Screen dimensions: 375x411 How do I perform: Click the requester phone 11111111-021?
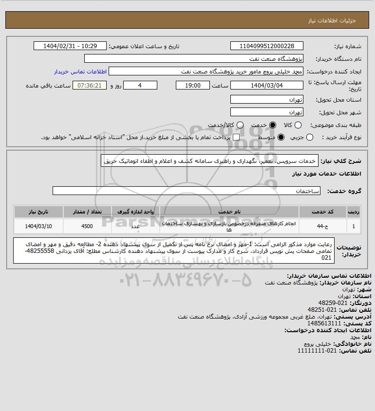[317, 351]
